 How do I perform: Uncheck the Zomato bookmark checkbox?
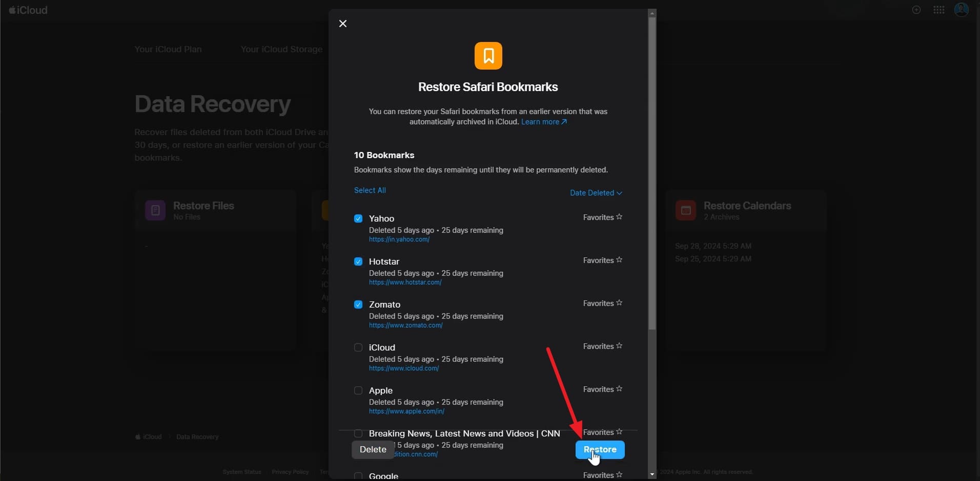coord(358,304)
